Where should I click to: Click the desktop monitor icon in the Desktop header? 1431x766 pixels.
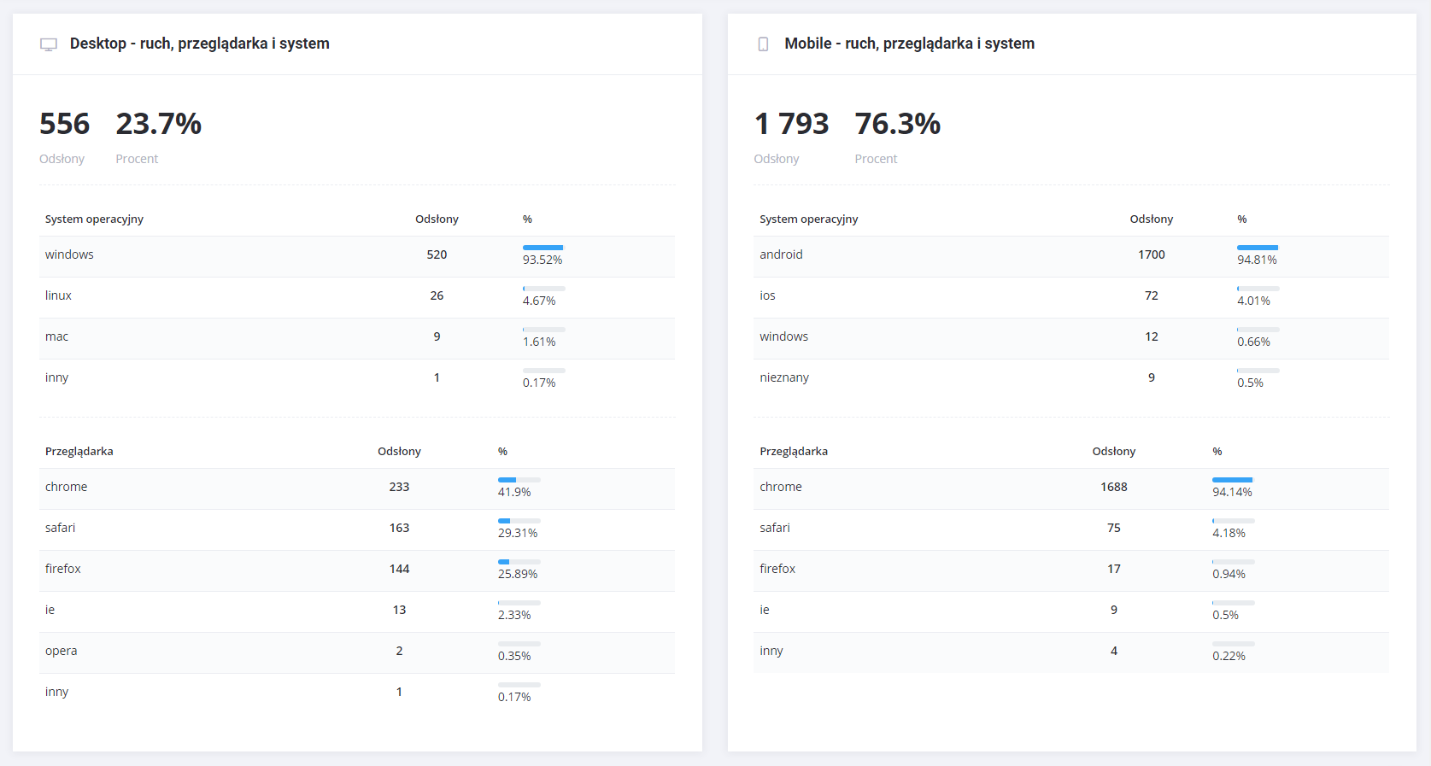[49, 44]
